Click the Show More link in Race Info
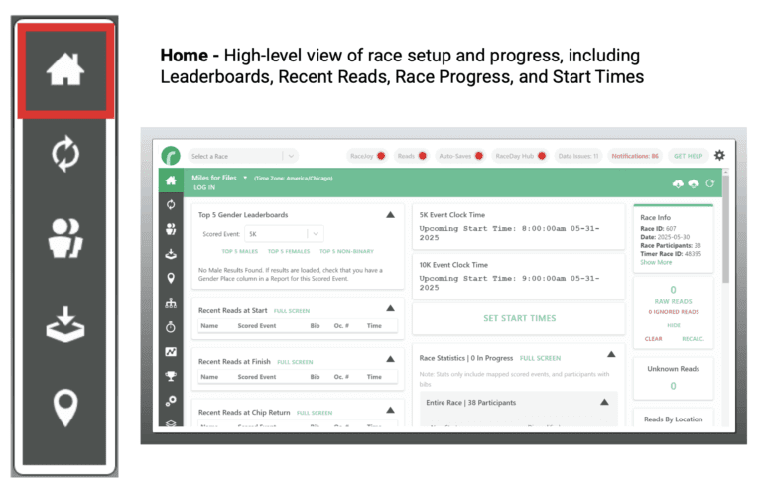The width and height of the screenshot is (762, 479). pyautogui.click(x=656, y=262)
